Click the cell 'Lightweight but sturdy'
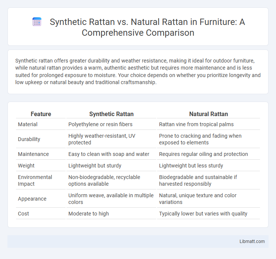 click(95, 166)
